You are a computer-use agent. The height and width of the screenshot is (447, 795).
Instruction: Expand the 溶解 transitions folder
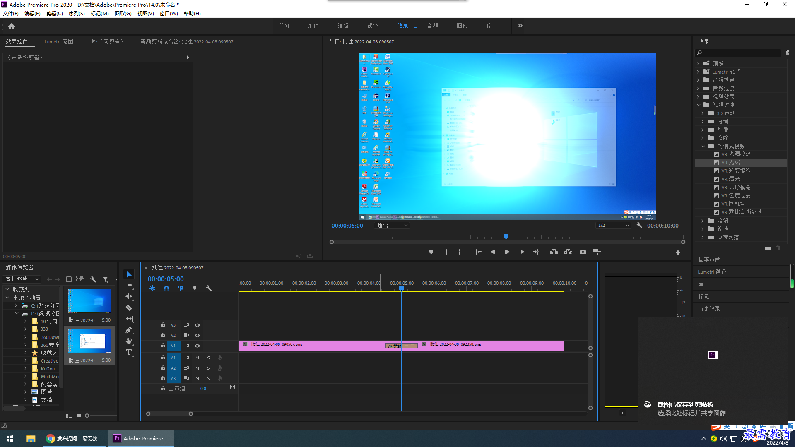703,221
